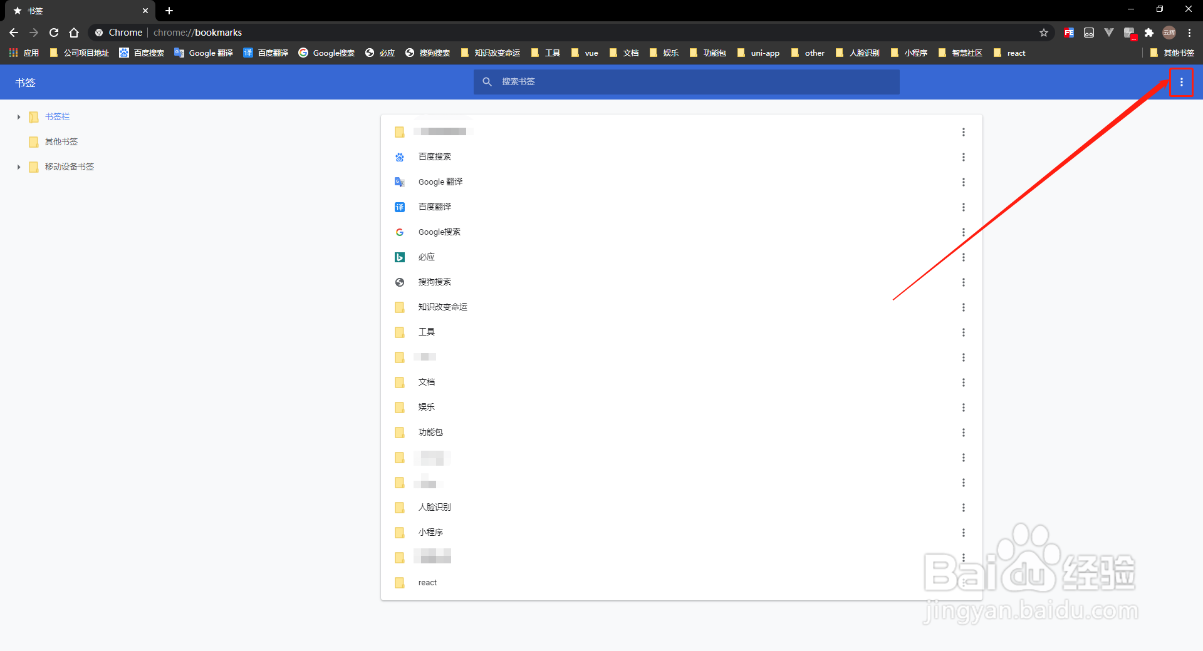
Task: Open more actions for 工具 folder row
Action: (x=964, y=332)
